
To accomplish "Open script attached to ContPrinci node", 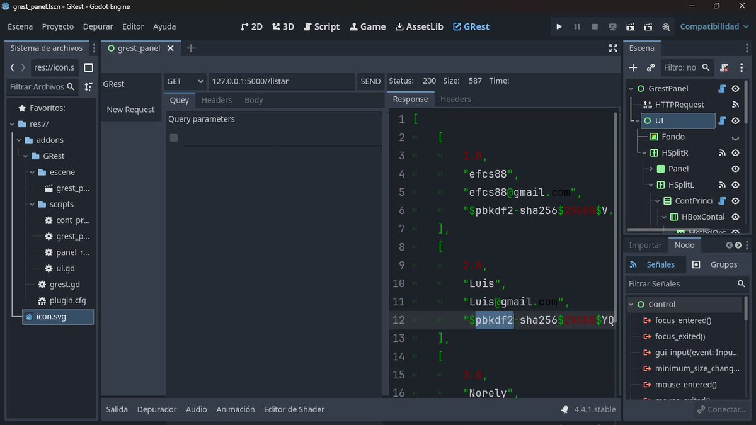I will pyautogui.click(x=723, y=201).
